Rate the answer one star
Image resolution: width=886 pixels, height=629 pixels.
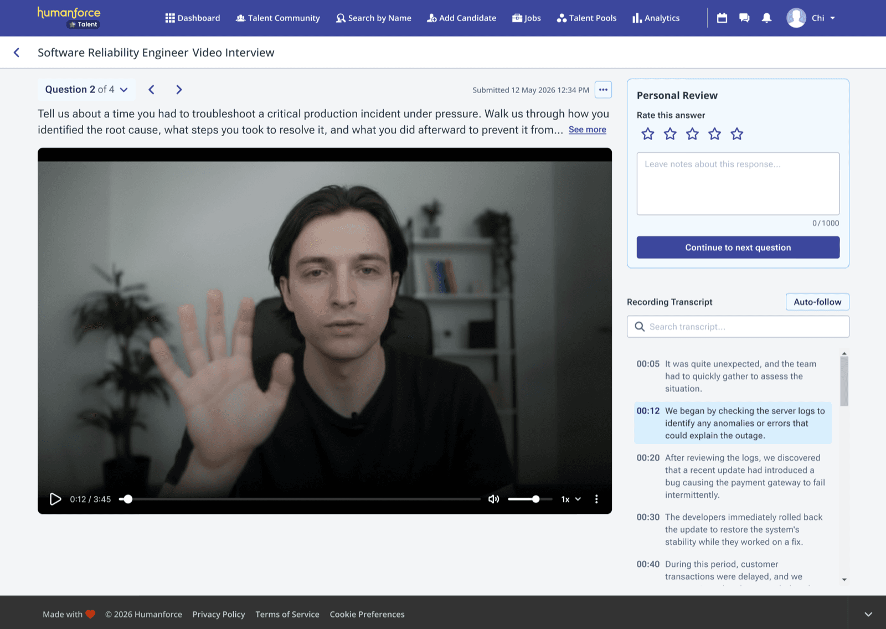coord(648,134)
